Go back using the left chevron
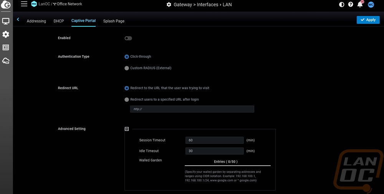 click(x=18, y=19)
